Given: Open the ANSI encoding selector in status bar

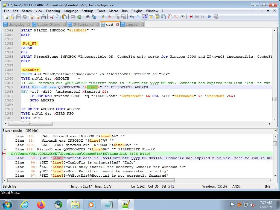Looking at the screenshot, I should (x=236, y=186).
